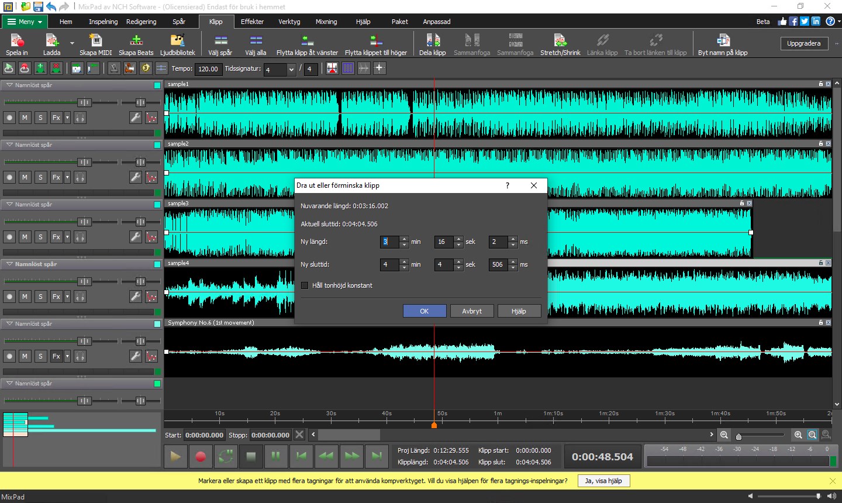Arm recording on the Symphony No.6 track
Viewport: 842px width, 503px height.
point(9,356)
